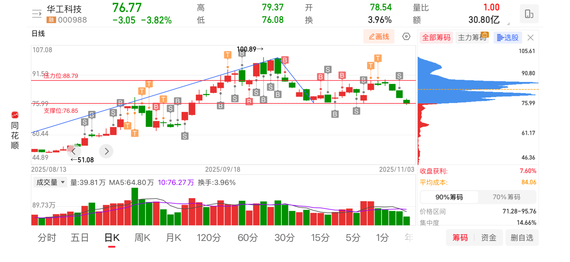Tap the daily high 79.37 value

click(x=273, y=7)
